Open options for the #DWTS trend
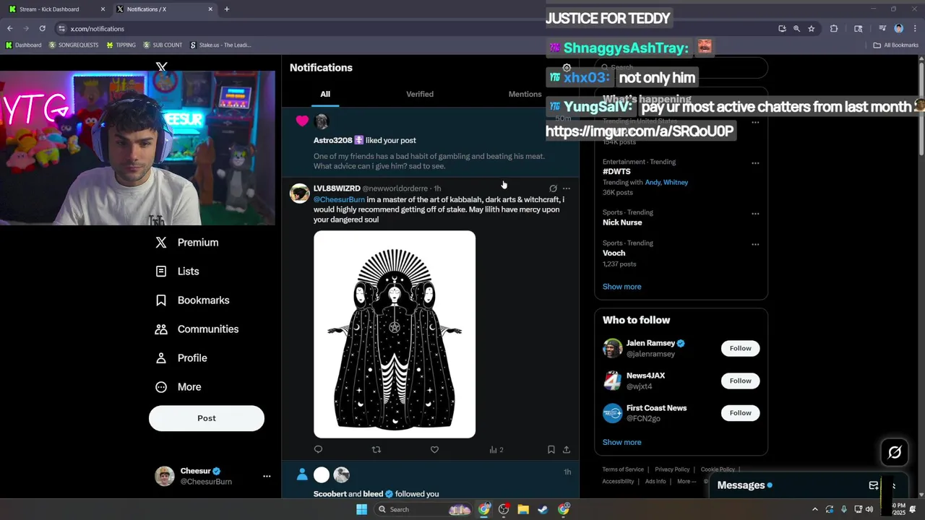Screen dimensions: 925x520 click(x=755, y=163)
